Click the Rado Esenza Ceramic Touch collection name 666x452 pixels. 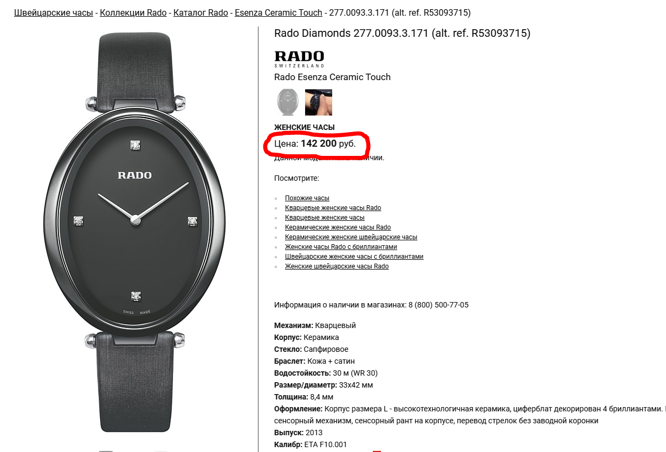[x=332, y=77]
